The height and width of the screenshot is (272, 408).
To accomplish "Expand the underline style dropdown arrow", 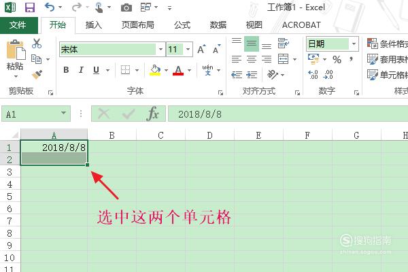I will coord(107,70).
